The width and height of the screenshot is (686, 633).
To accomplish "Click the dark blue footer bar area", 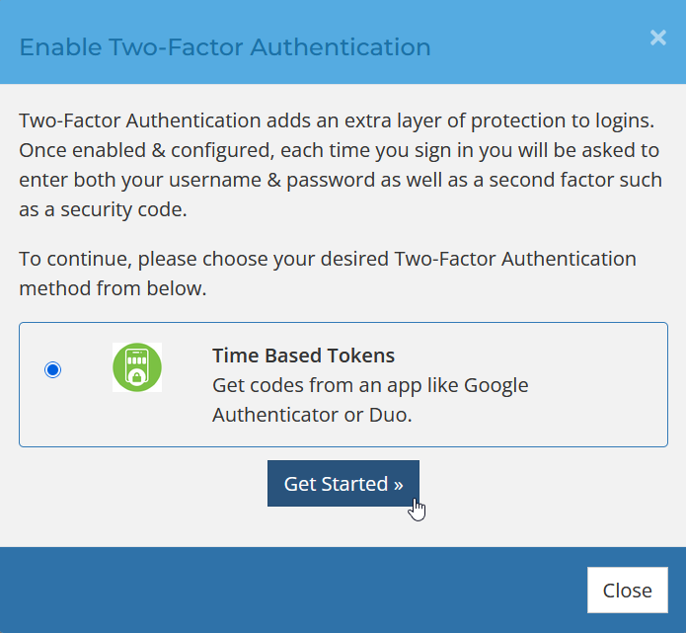I will 296,591.
